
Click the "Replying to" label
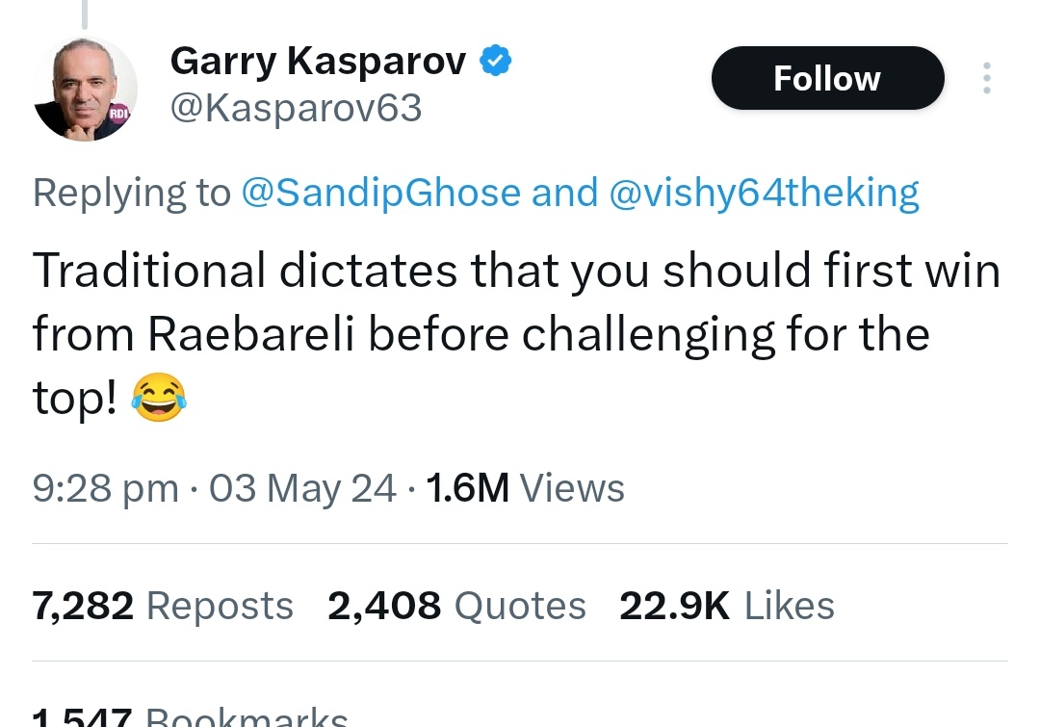point(131,193)
